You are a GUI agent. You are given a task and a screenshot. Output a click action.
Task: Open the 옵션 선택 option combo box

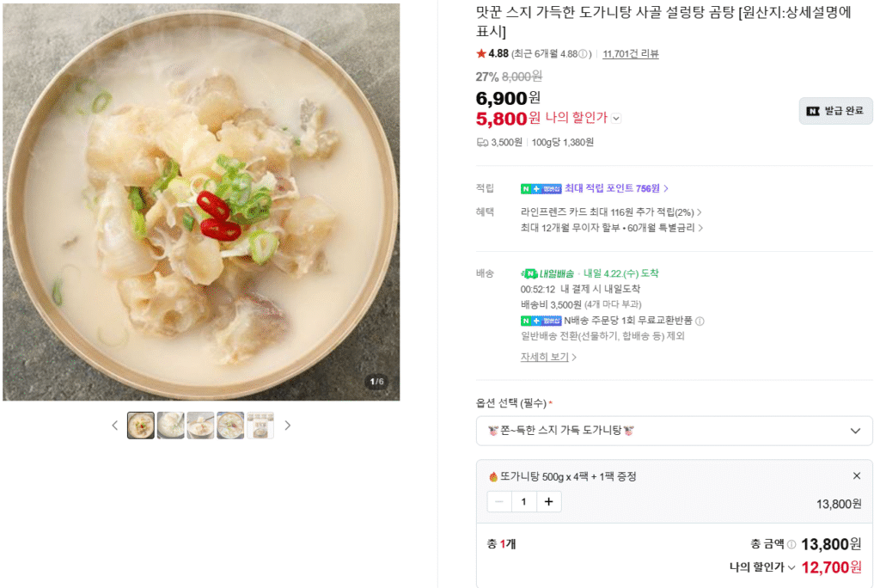[x=675, y=431]
